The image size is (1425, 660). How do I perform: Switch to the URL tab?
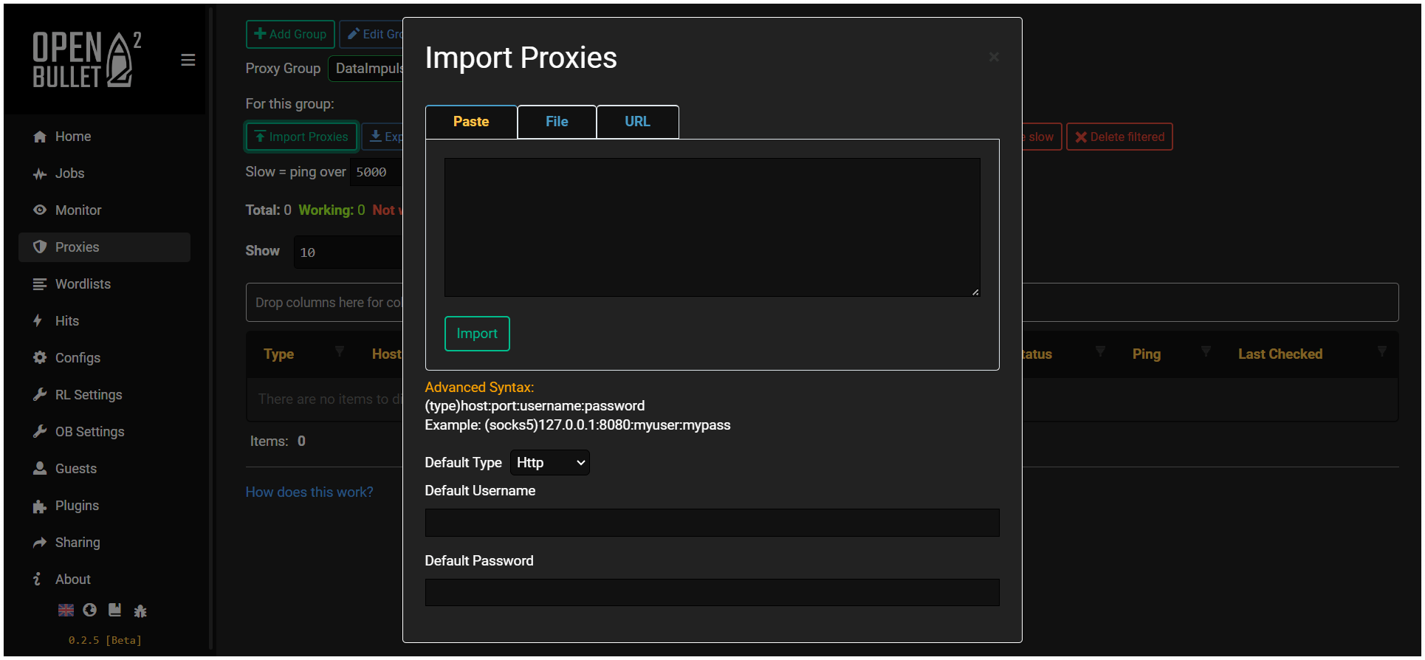[637, 121]
